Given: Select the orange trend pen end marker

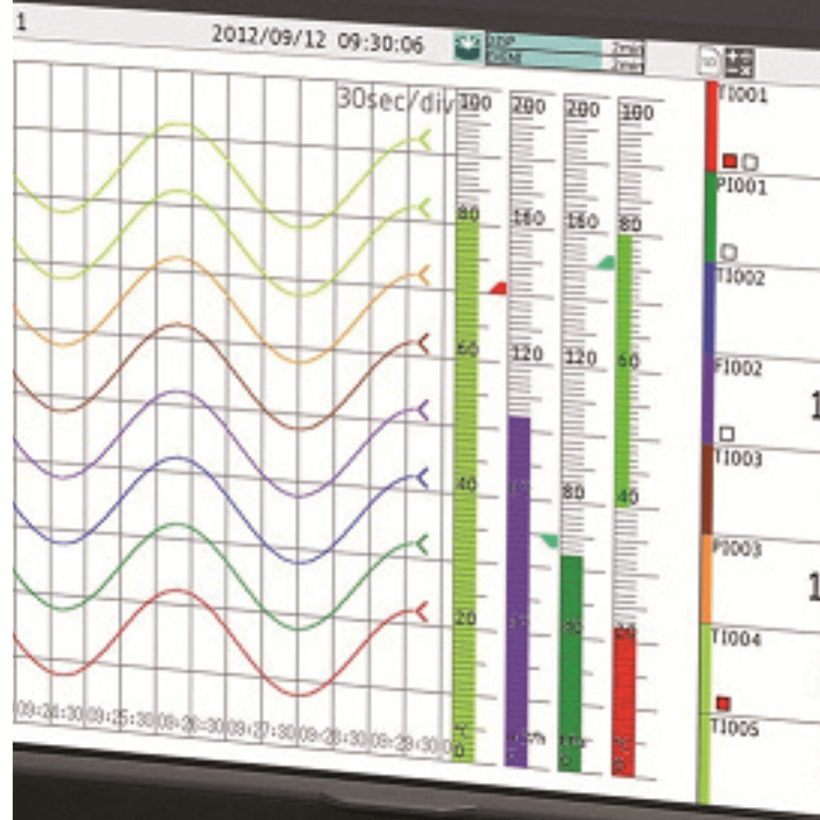Looking at the screenshot, I should (423, 276).
